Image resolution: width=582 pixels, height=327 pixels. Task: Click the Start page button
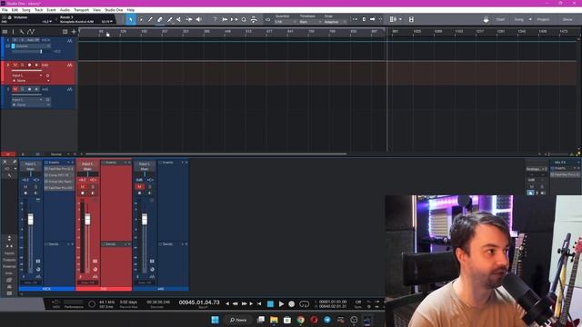500,19
